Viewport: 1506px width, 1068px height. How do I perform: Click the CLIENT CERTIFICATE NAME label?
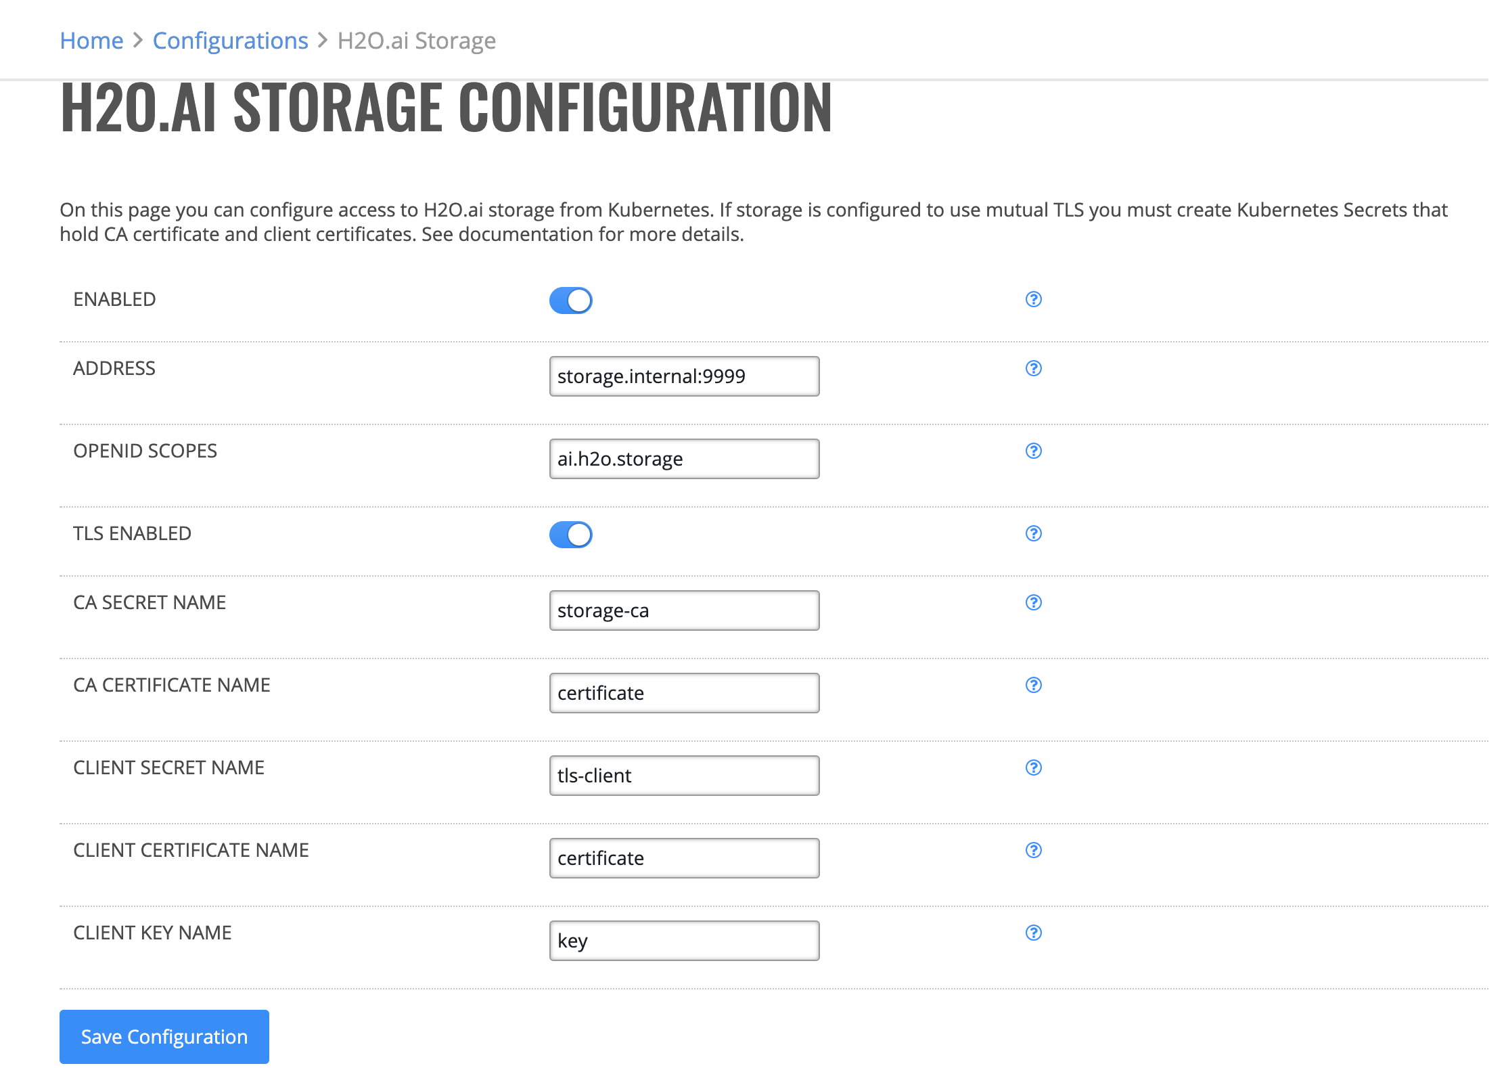[x=191, y=850]
